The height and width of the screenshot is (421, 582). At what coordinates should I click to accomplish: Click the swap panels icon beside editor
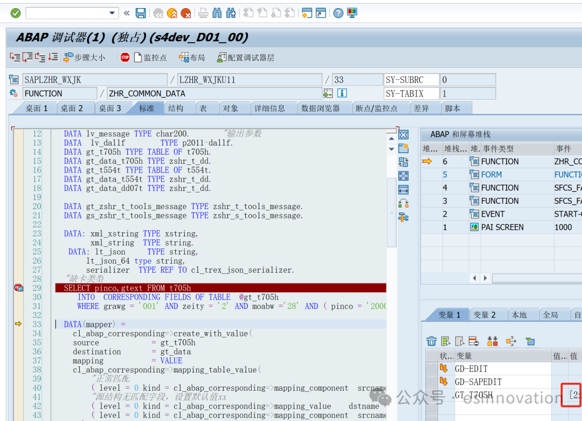[404, 163]
